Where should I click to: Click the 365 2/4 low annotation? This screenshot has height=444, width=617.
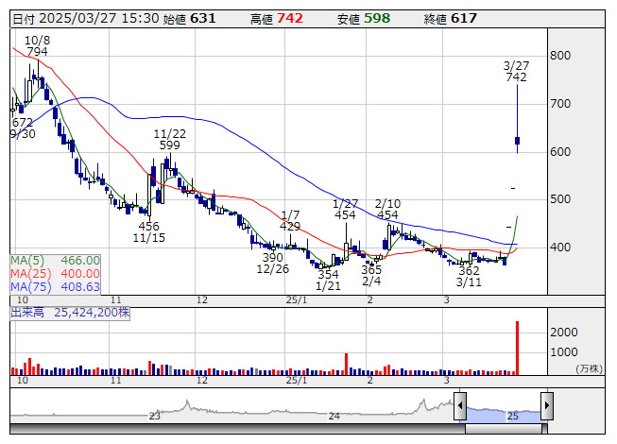point(371,275)
